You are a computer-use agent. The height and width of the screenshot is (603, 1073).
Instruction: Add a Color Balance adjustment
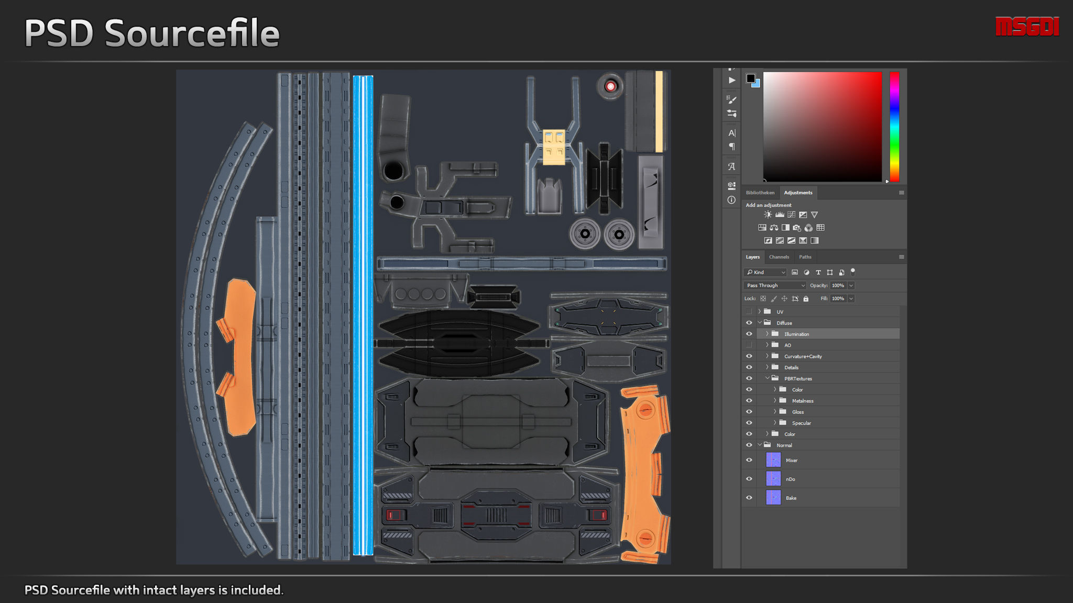[x=774, y=228]
